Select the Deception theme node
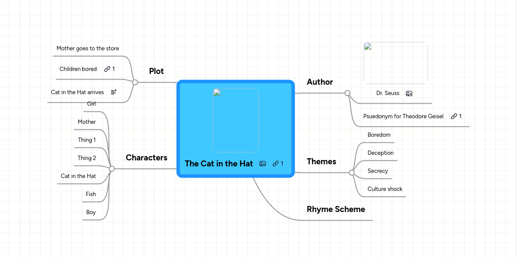Viewport: 517px width, 258px height. [x=380, y=153]
